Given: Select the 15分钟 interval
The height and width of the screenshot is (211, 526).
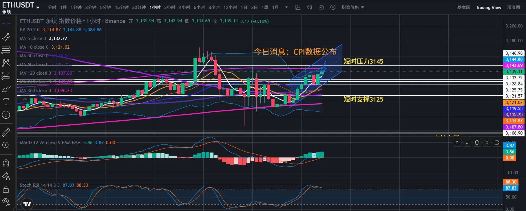Looking at the screenshot, I should 122,7.
